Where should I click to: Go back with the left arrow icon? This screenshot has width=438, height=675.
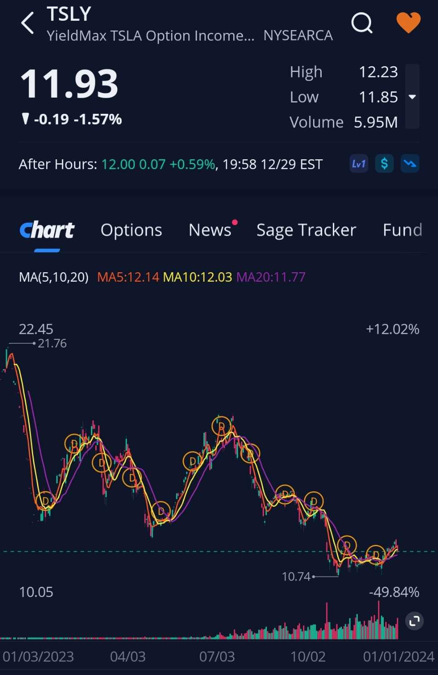click(x=28, y=23)
